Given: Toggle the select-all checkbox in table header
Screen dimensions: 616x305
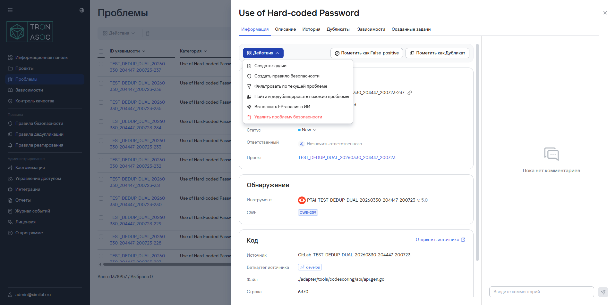Looking at the screenshot, I should tap(101, 51).
